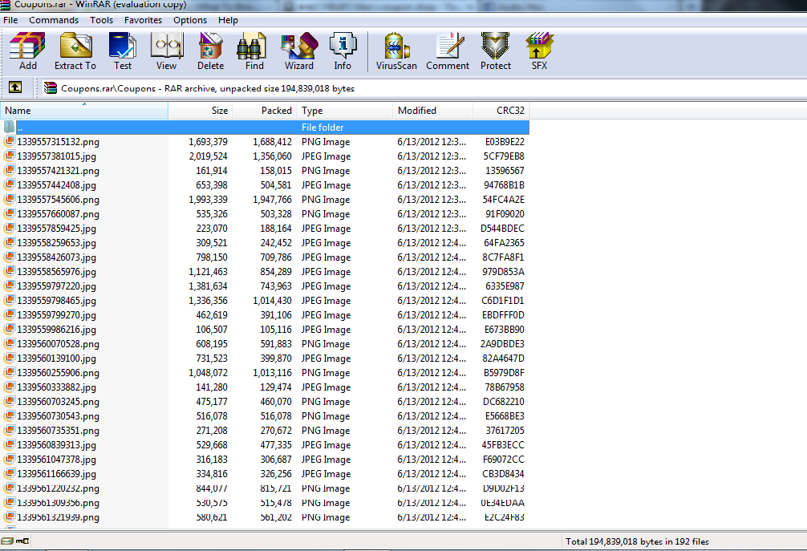Open the Commands menu
Screen dimensions: 807x551
coord(54,20)
